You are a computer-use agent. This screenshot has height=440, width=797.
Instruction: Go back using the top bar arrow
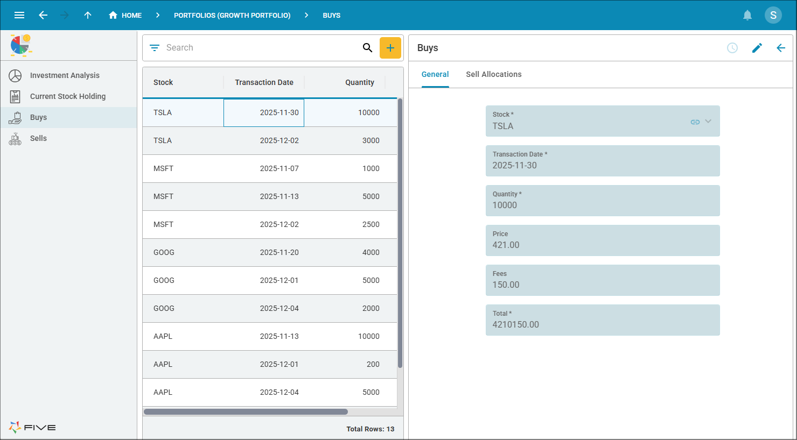click(43, 15)
